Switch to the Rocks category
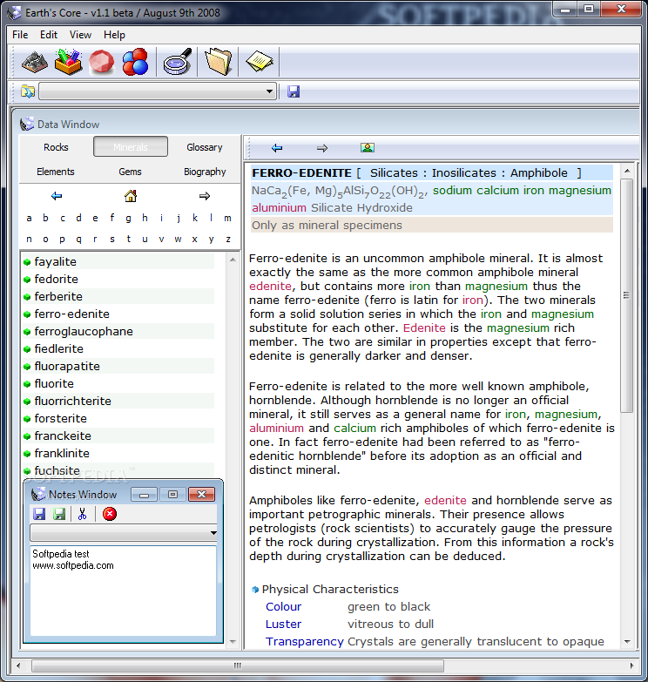 (56, 147)
